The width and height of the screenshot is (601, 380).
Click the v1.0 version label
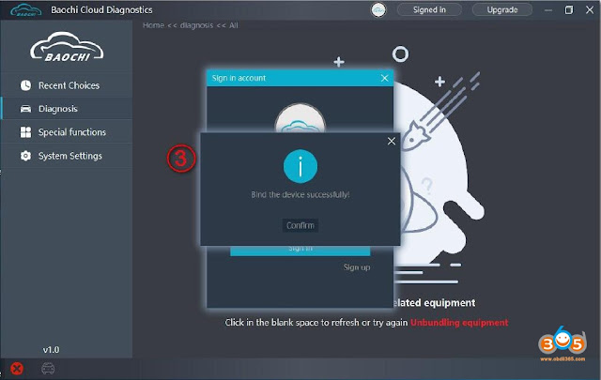pos(51,350)
